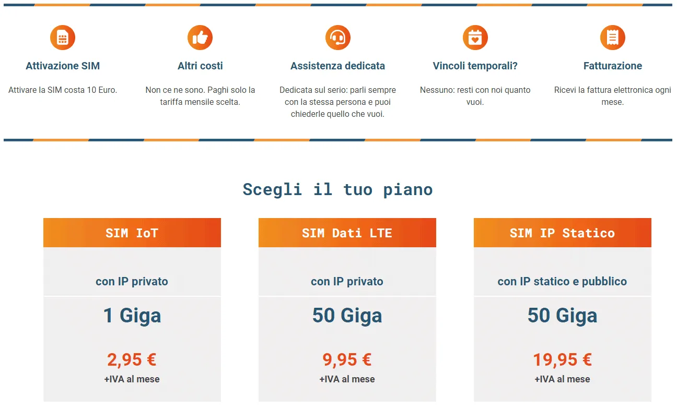Select the invoice icon above Fatturazione

(612, 37)
